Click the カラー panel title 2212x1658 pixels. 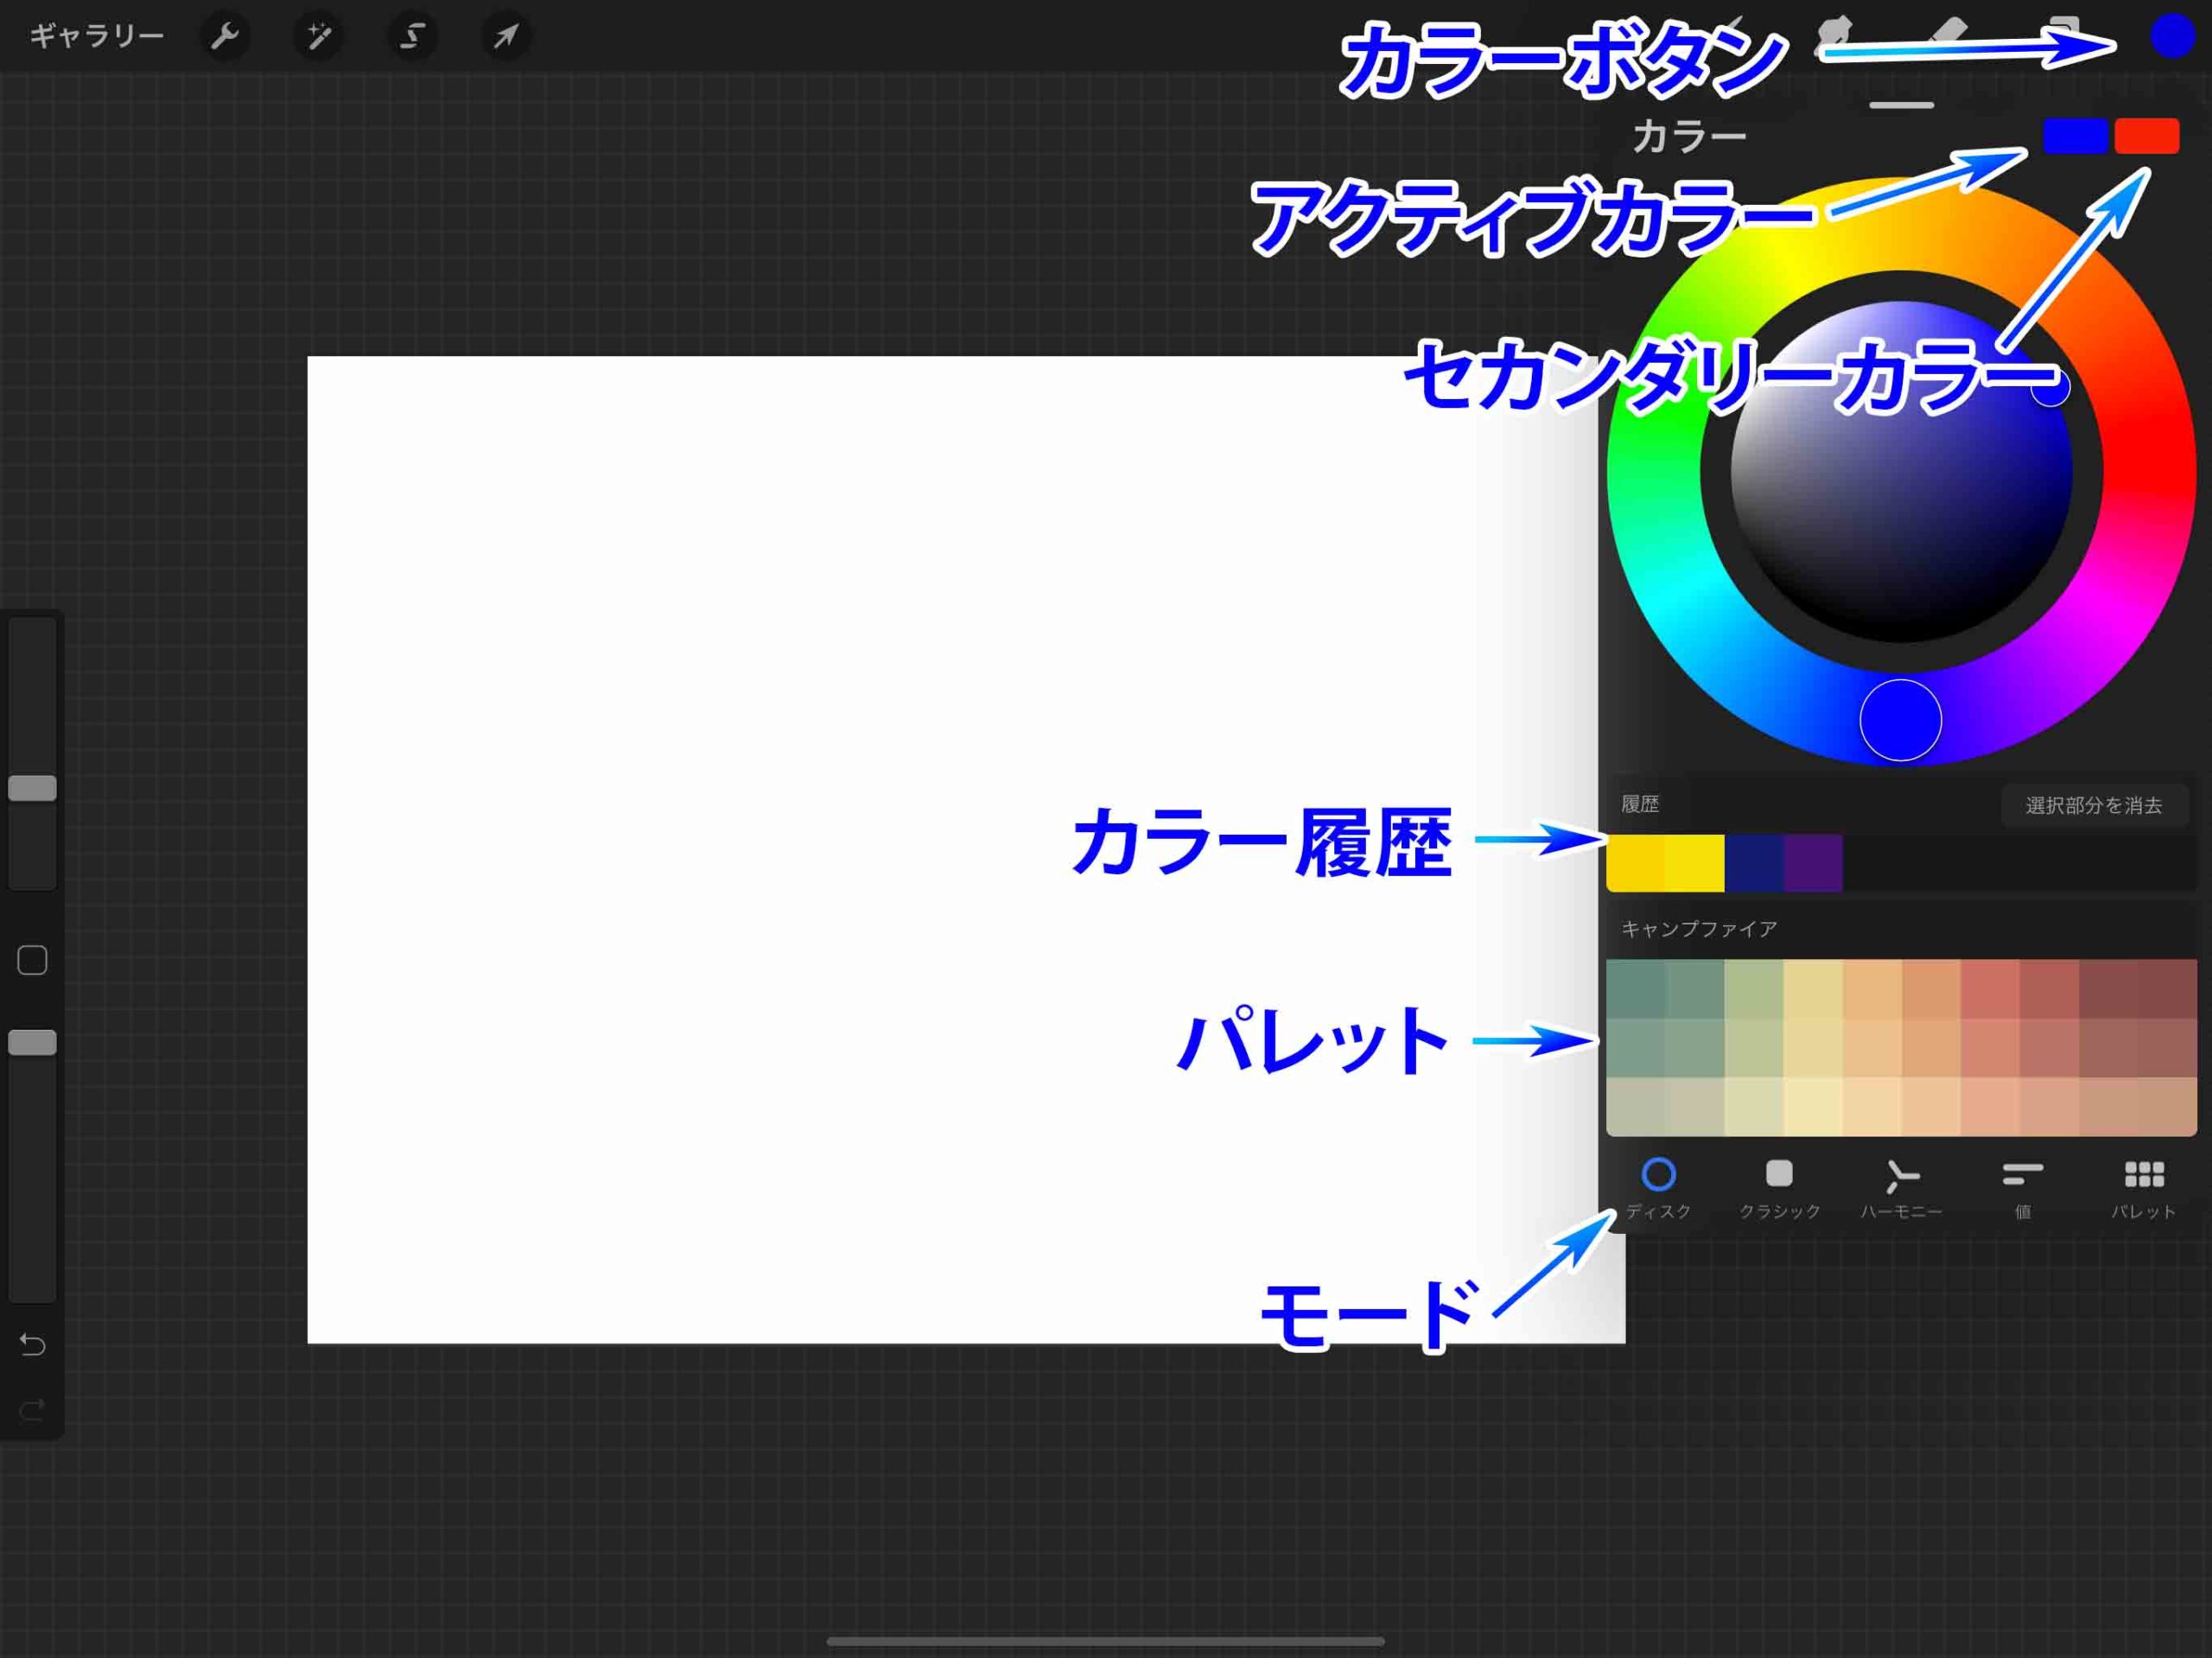[1689, 136]
